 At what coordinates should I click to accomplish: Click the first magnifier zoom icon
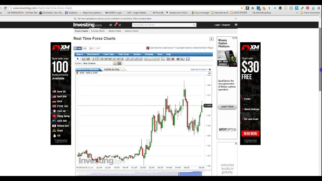128,59
